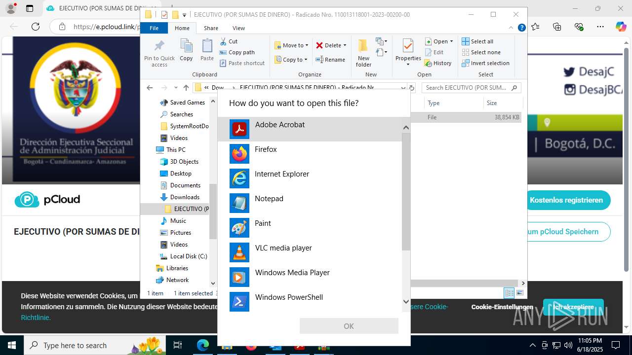
Task: Confirm with the OK button
Action: tap(349, 326)
